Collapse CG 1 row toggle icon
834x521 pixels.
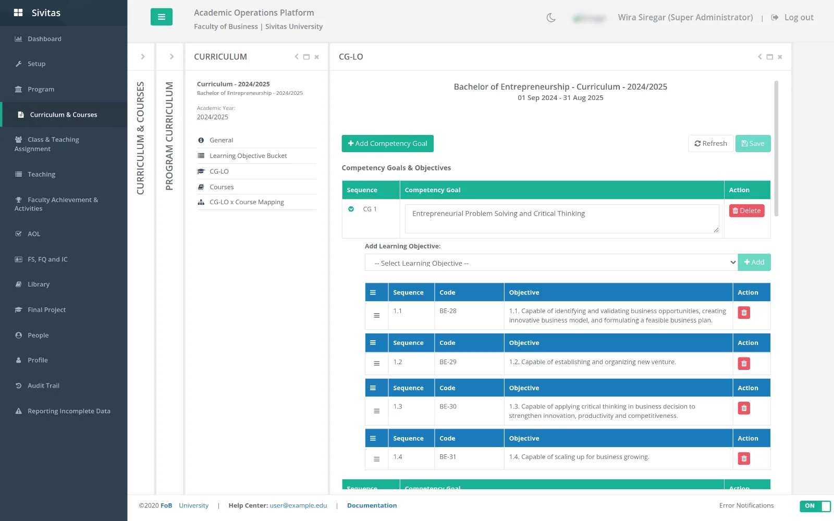(351, 209)
